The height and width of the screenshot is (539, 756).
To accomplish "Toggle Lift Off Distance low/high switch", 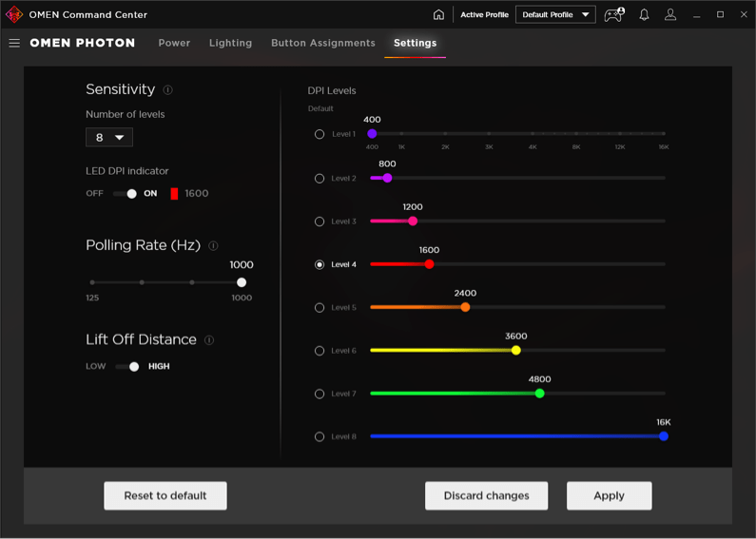I will pos(127,366).
